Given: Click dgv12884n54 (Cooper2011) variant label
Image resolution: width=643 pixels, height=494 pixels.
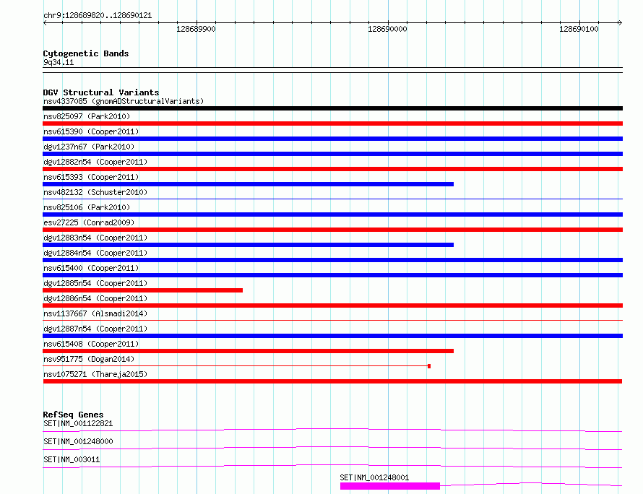Looking at the screenshot, I should click(x=95, y=253).
